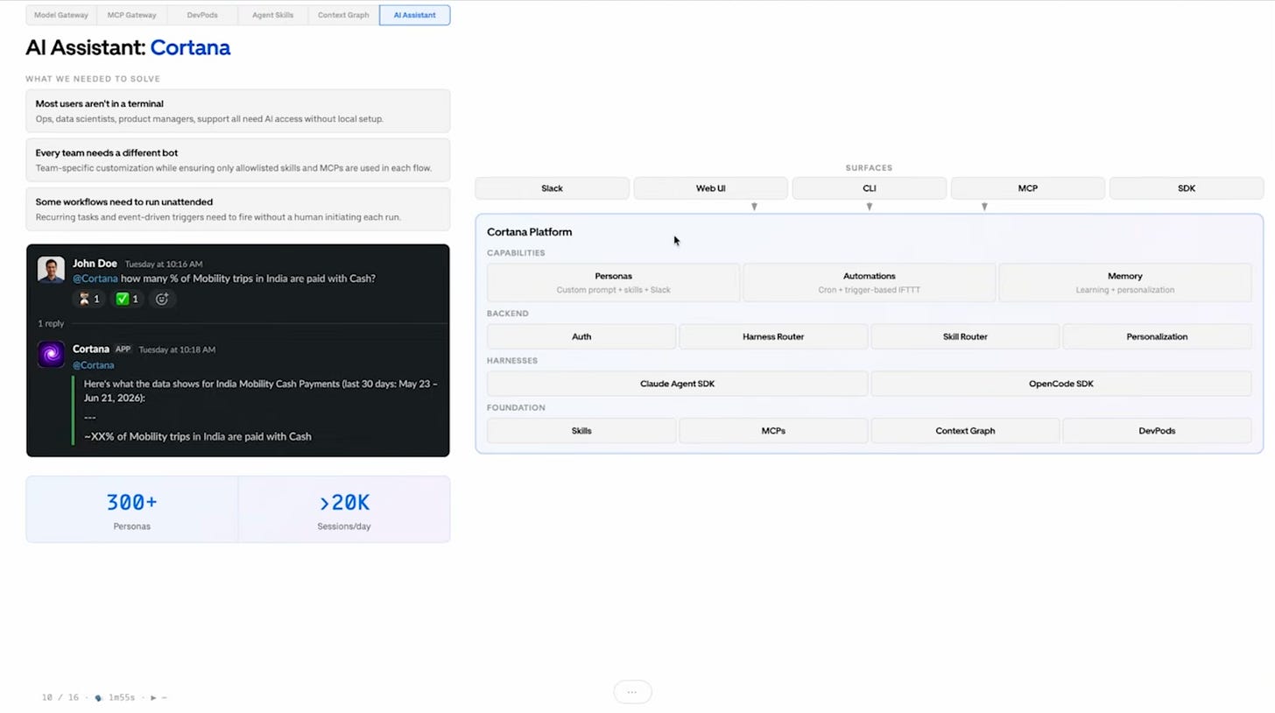
Task: Click the Auth backend box
Action: click(581, 336)
